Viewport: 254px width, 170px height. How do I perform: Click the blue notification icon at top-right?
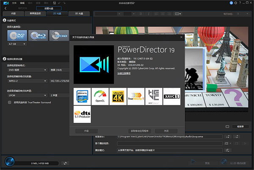(x=231, y=3)
